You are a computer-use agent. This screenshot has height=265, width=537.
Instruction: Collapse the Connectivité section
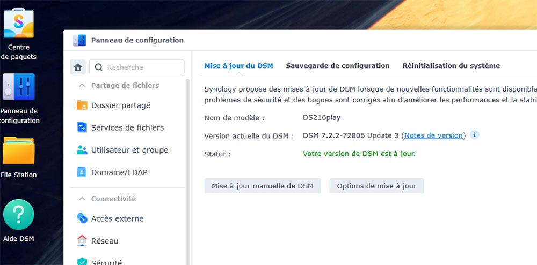(x=82, y=199)
